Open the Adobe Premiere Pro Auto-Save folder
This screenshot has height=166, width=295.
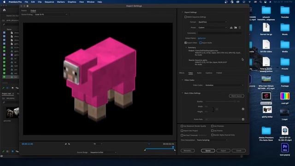[x=266, y=134]
